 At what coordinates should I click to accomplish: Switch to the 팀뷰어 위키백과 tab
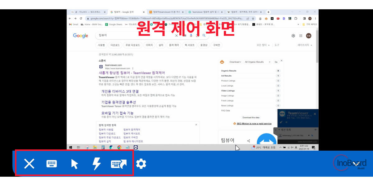coord(245,12)
